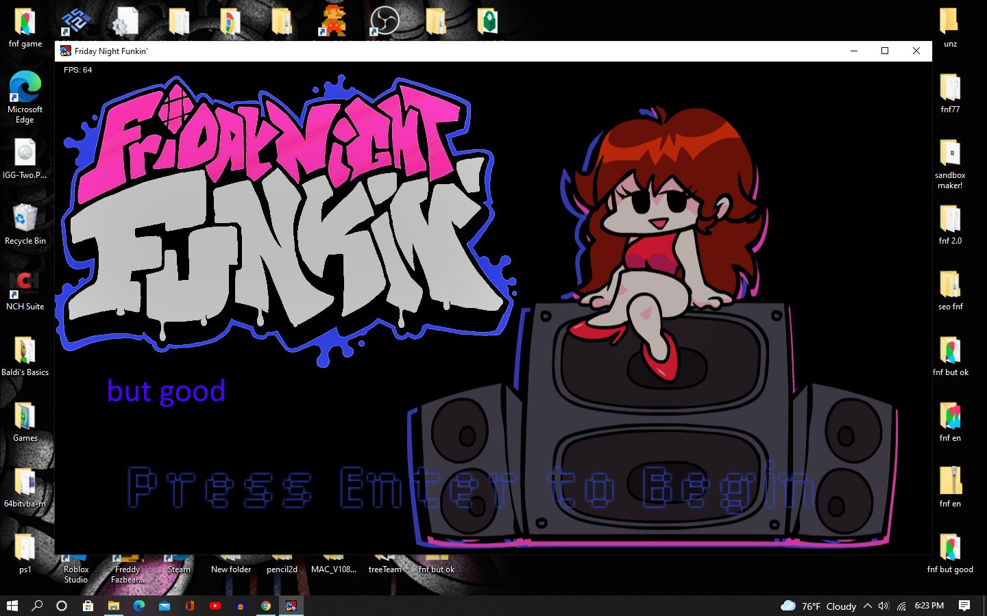Switch to the Friday Night Funkin' taskbar window
The width and height of the screenshot is (987, 616).
point(291,606)
